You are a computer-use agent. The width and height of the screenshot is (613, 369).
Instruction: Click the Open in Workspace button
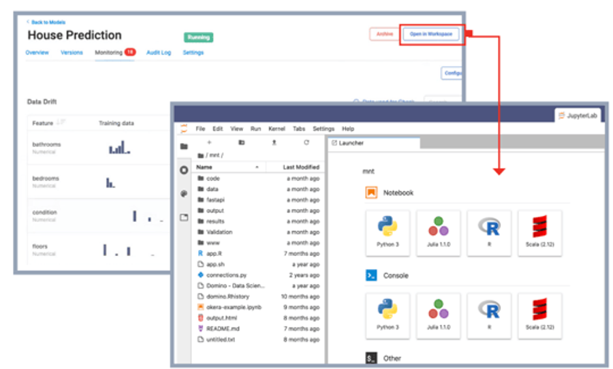[431, 35]
